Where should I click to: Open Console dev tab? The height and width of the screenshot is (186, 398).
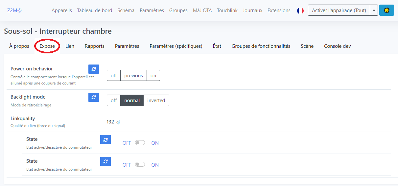(x=338, y=46)
